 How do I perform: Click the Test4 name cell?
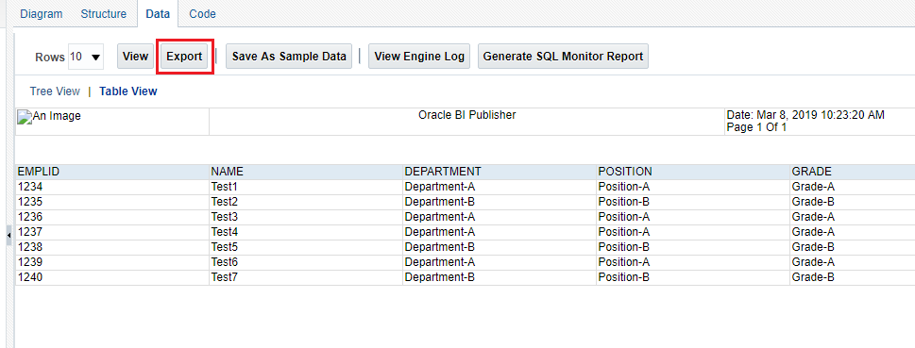tap(306, 233)
